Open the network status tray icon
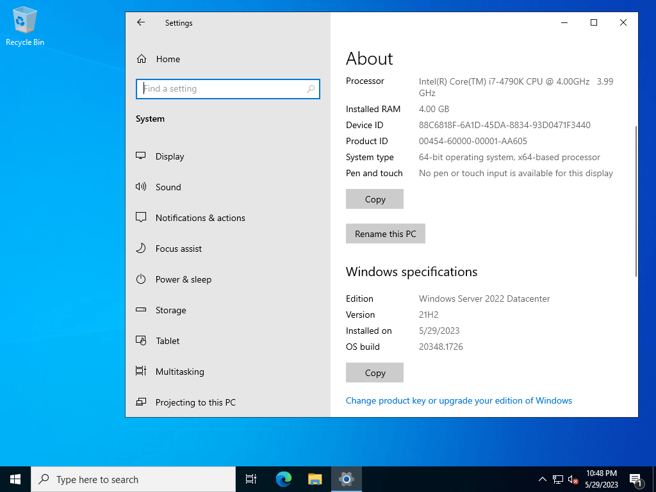This screenshot has width=656, height=492. (x=558, y=479)
